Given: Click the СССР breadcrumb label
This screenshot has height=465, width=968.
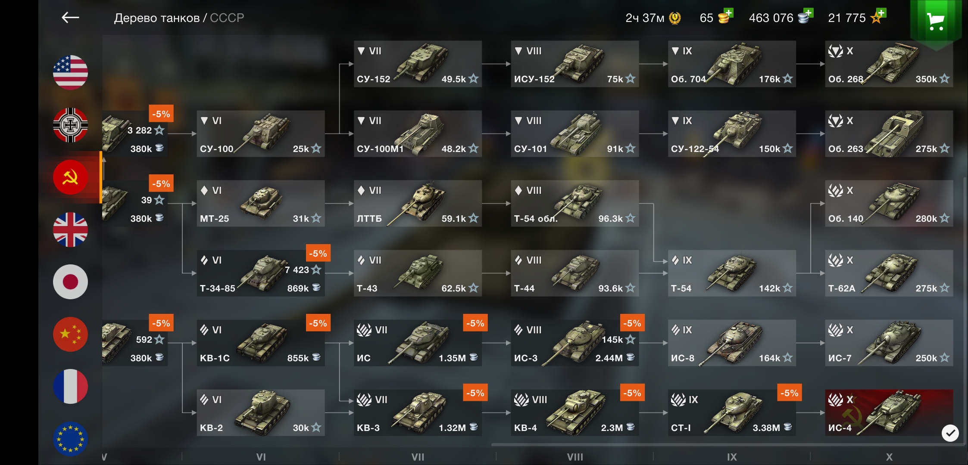Looking at the screenshot, I should point(227,18).
